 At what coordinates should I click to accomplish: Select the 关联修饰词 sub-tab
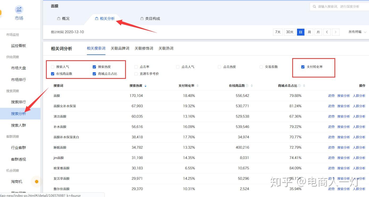(144, 48)
